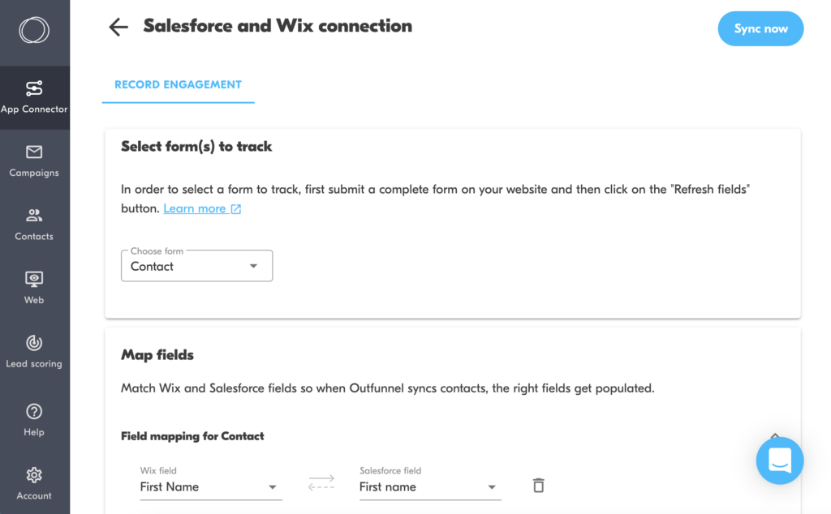Viewport: 831px width, 514px height.
Task: Collapse the Contact field mapping section
Action: (774, 435)
